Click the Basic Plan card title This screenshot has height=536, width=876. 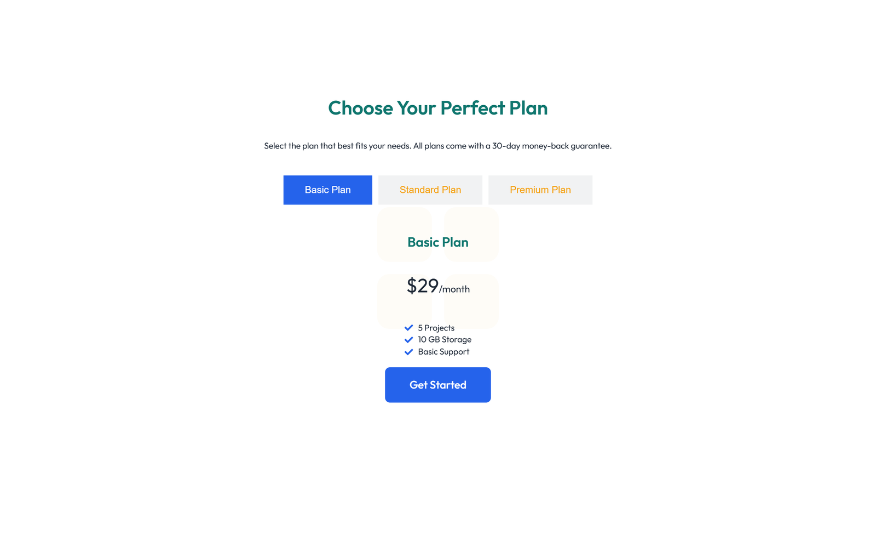point(437,242)
